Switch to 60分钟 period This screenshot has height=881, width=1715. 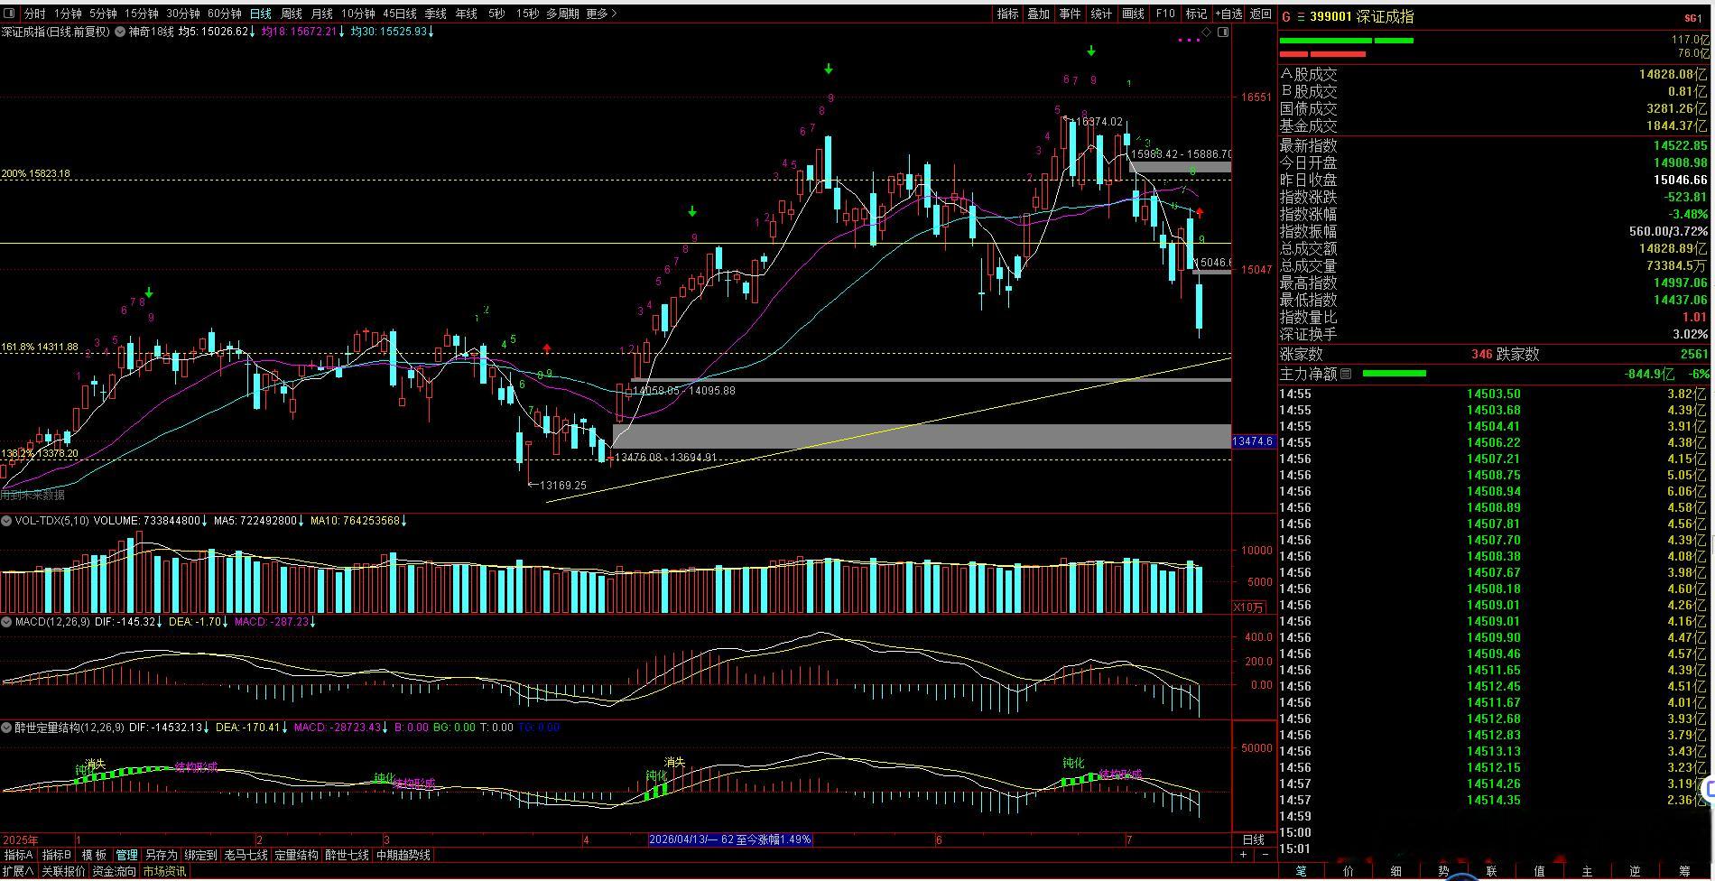[224, 14]
